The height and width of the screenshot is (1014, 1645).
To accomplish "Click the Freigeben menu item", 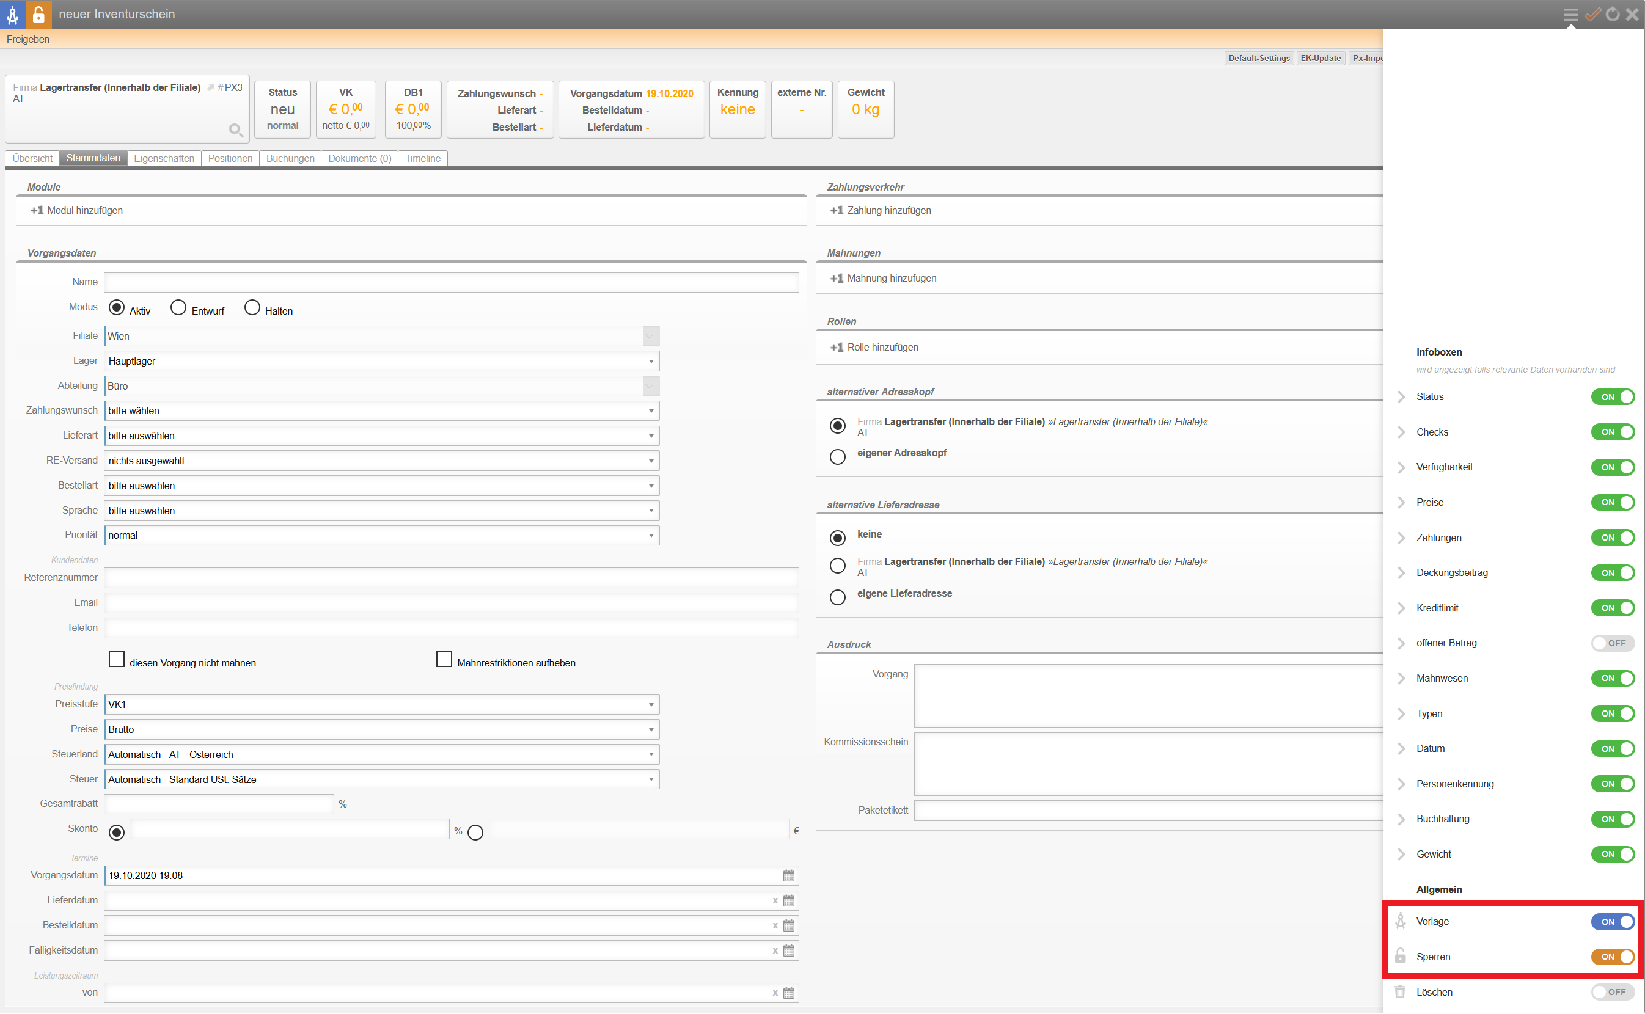I will (28, 40).
